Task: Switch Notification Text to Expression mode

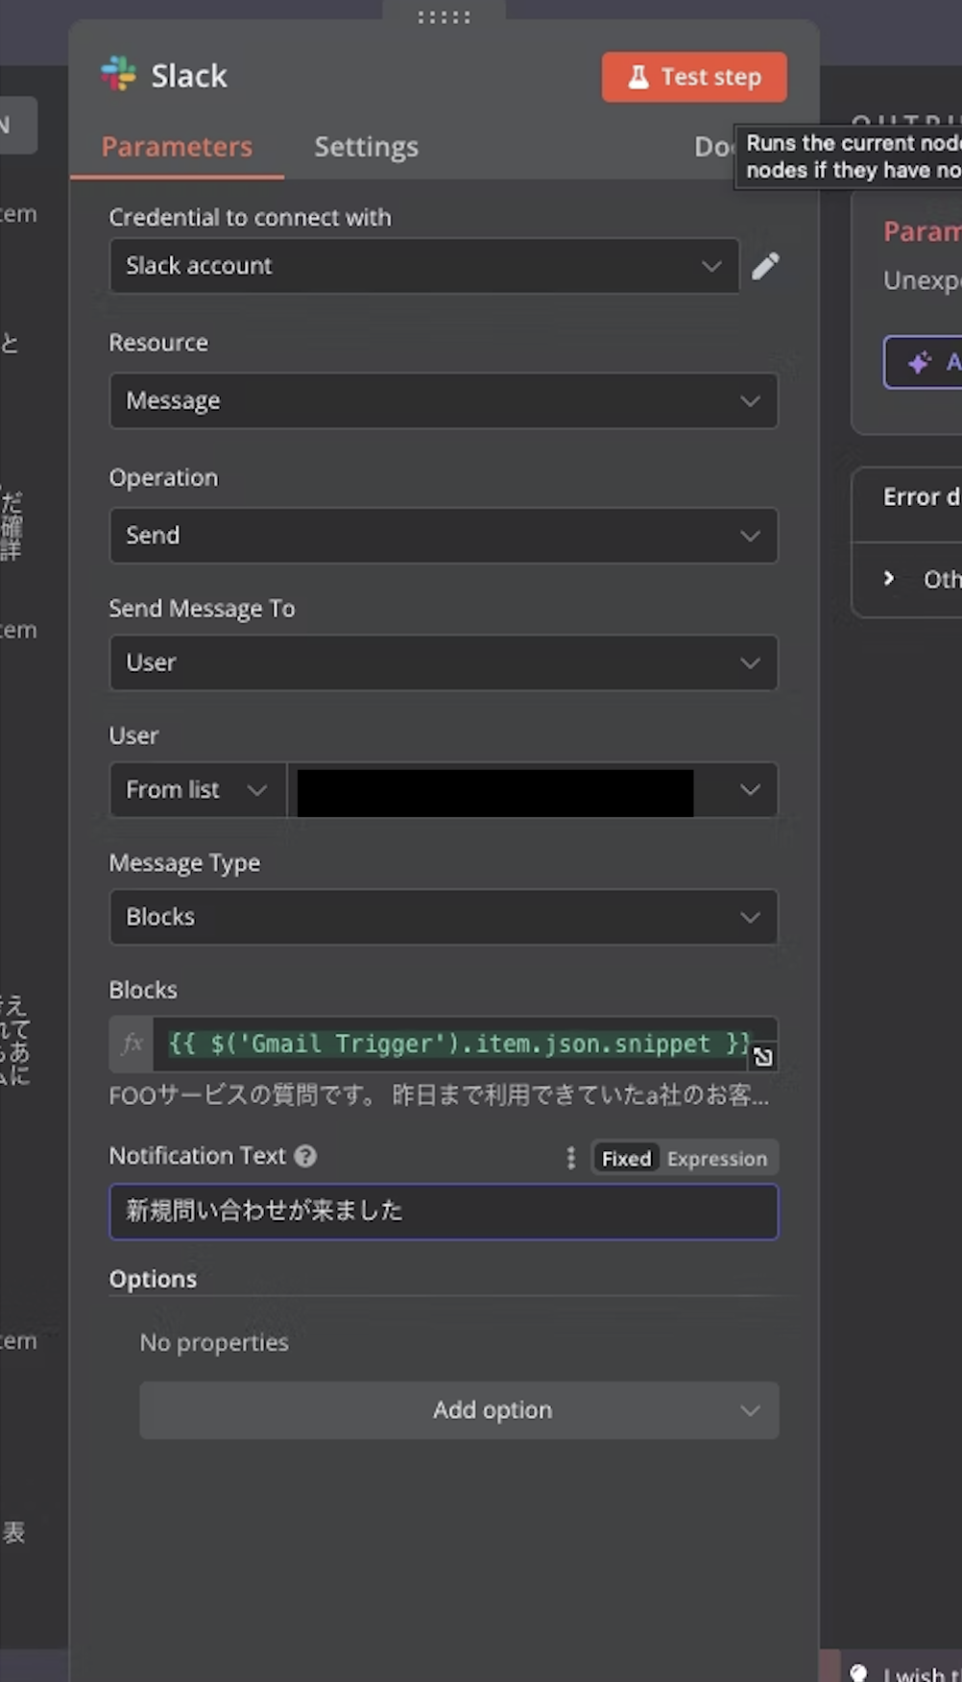Action: (x=717, y=1159)
